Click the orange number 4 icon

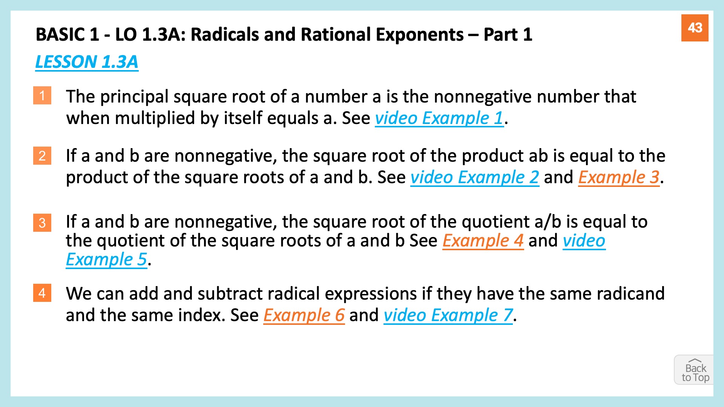42,293
